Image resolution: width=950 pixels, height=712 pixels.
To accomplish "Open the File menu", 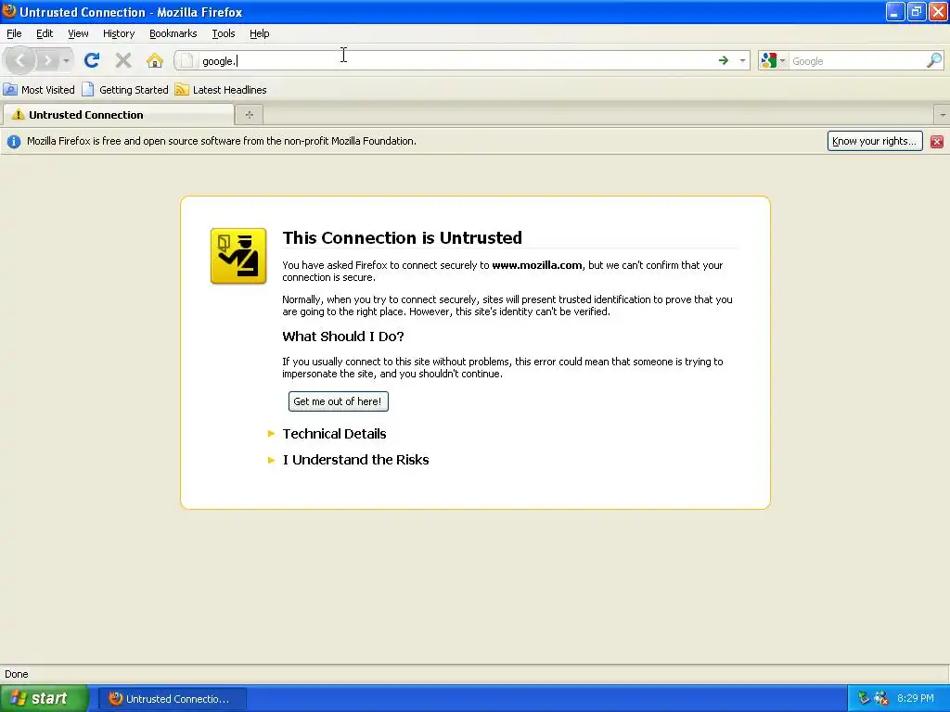I will pyautogui.click(x=14, y=34).
